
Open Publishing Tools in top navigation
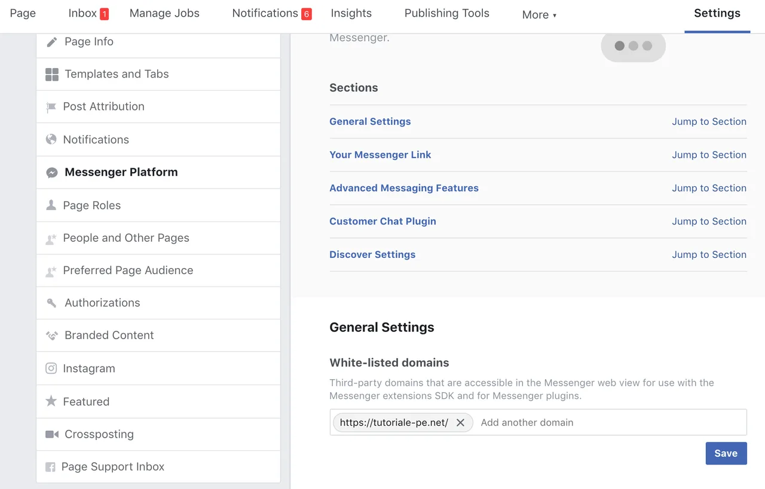pyautogui.click(x=446, y=13)
